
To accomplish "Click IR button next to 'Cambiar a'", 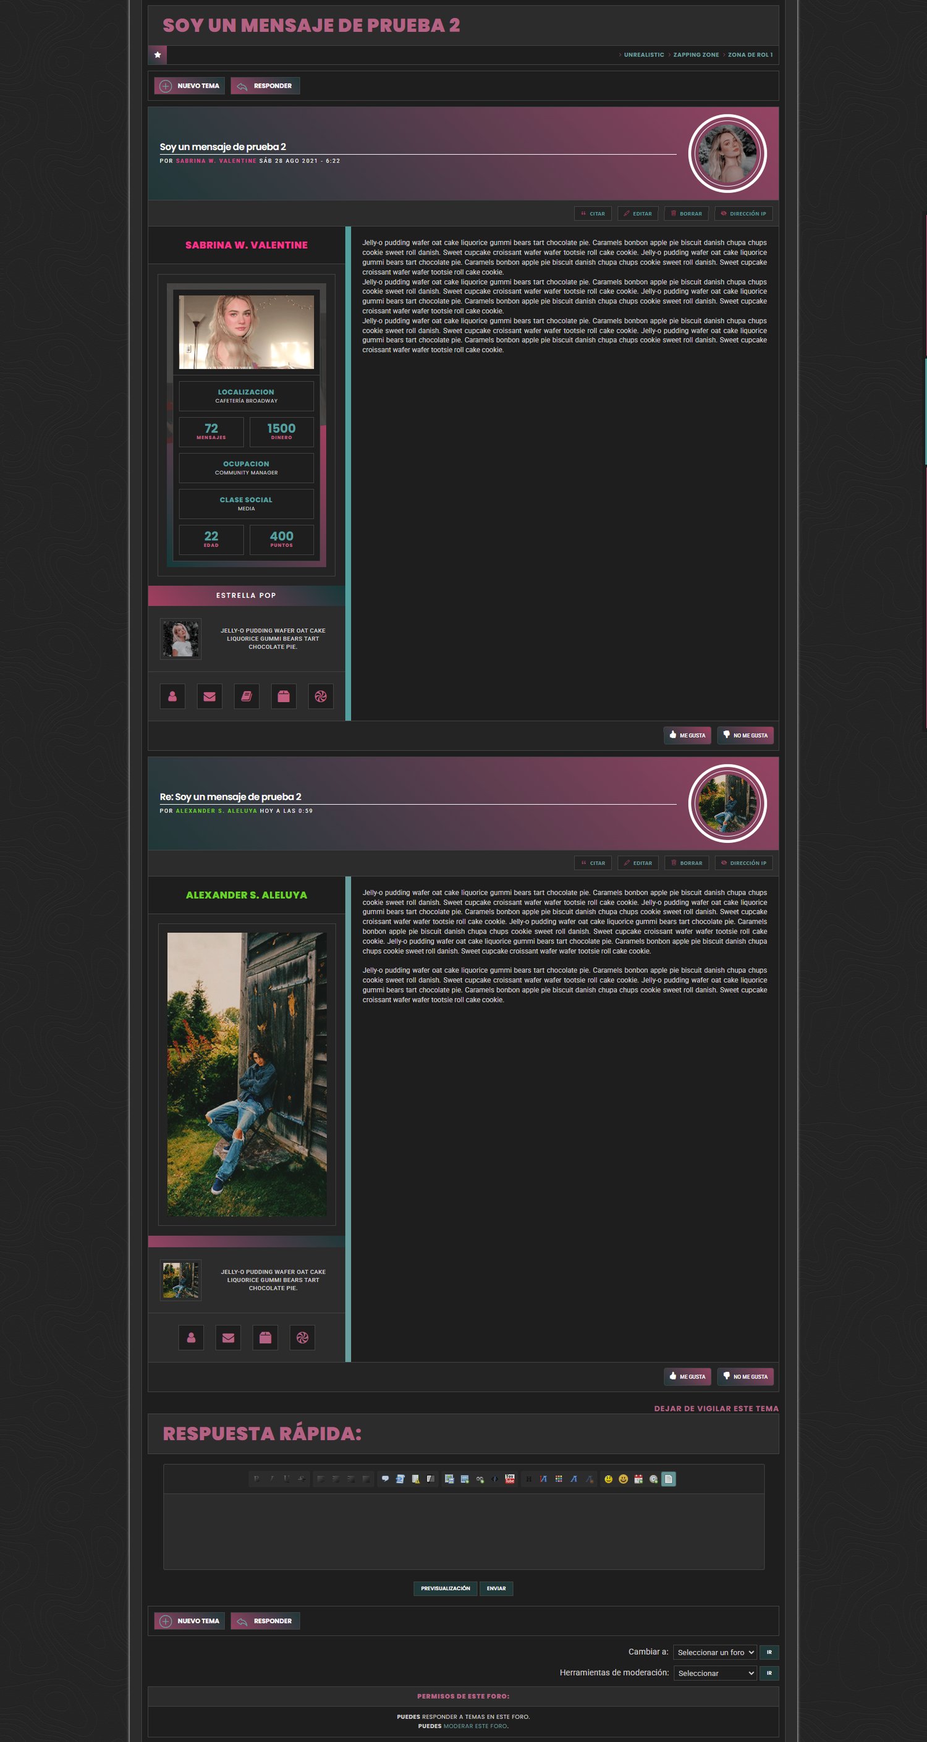I will tap(769, 1652).
